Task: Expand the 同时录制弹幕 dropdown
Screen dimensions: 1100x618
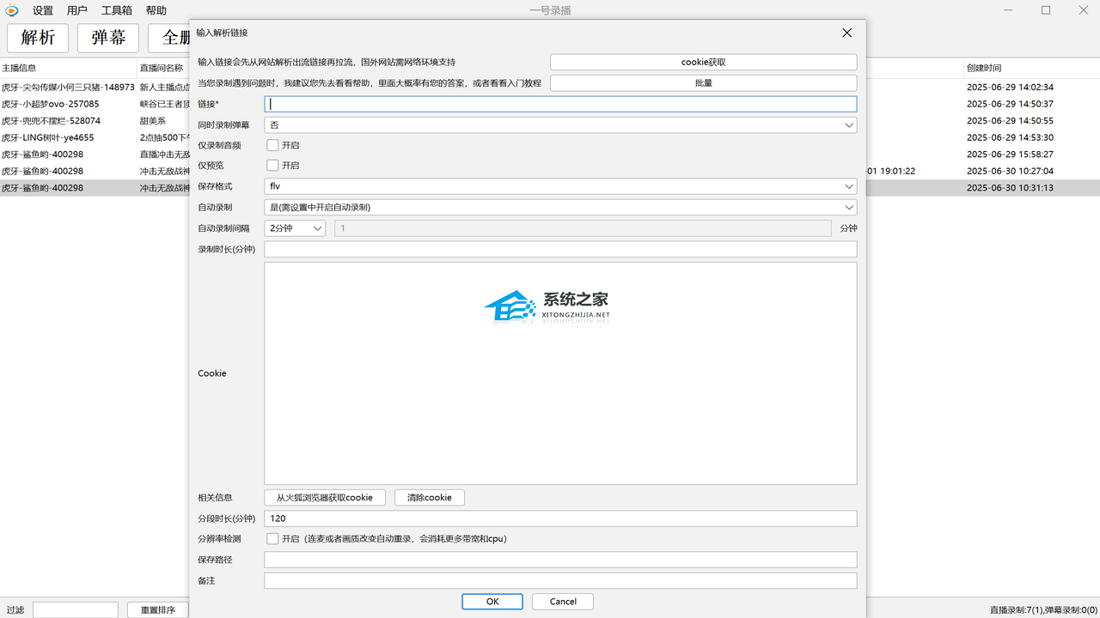Action: [x=559, y=125]
